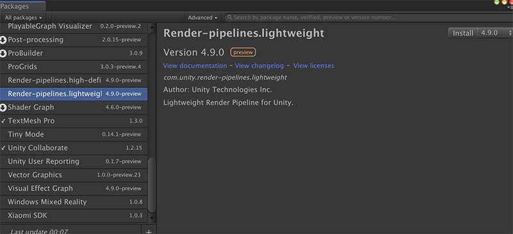Focus the package search input field
513x234 pixels.
[368, 17]
